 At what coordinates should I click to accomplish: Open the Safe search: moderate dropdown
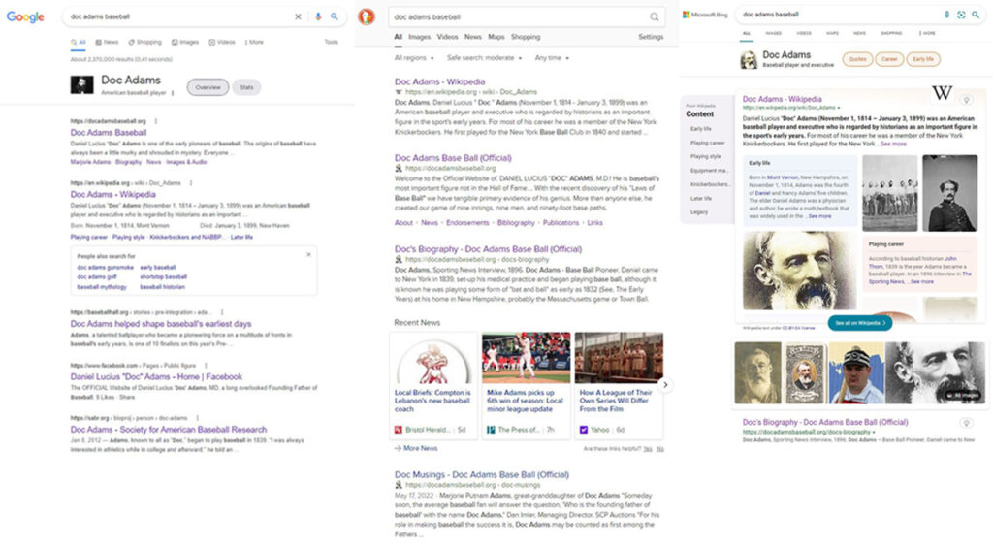tap(485, 58)
